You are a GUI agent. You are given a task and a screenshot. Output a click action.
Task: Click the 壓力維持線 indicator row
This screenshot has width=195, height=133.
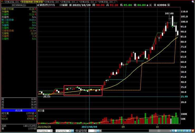(19, 20)
